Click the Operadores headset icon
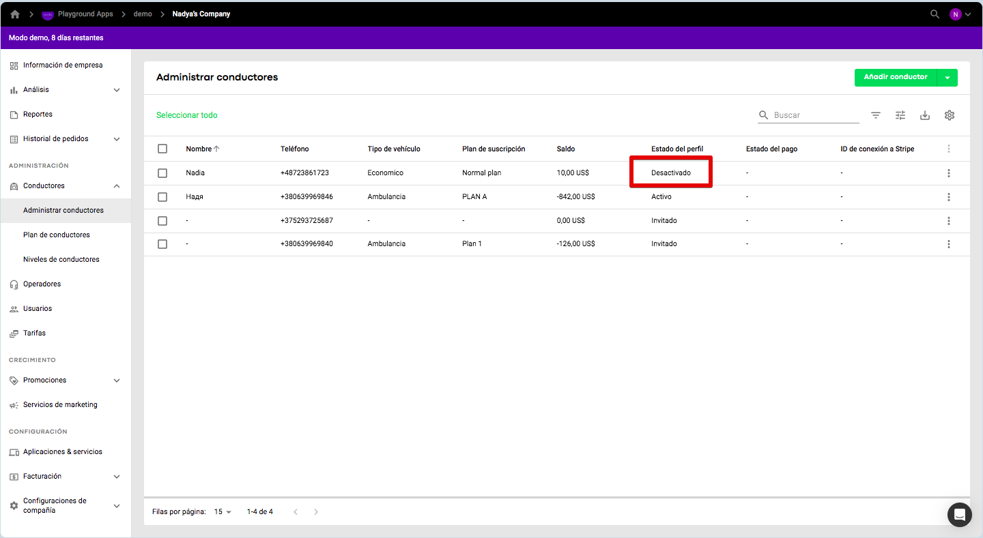 tap(14, 284)
